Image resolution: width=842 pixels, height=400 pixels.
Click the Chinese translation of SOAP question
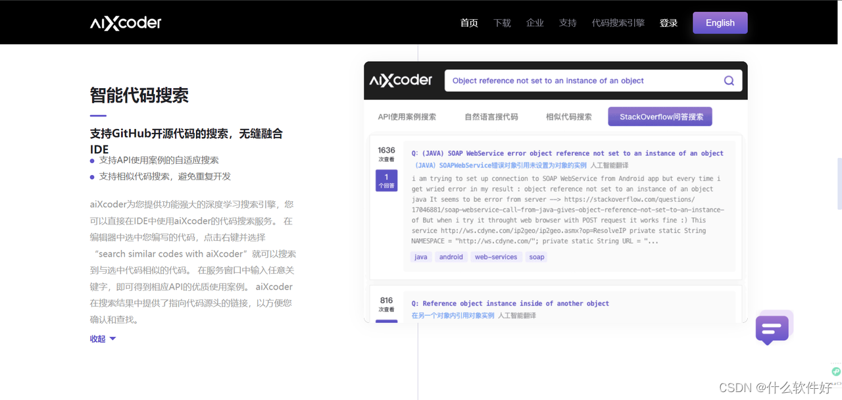tap(501, 165)
